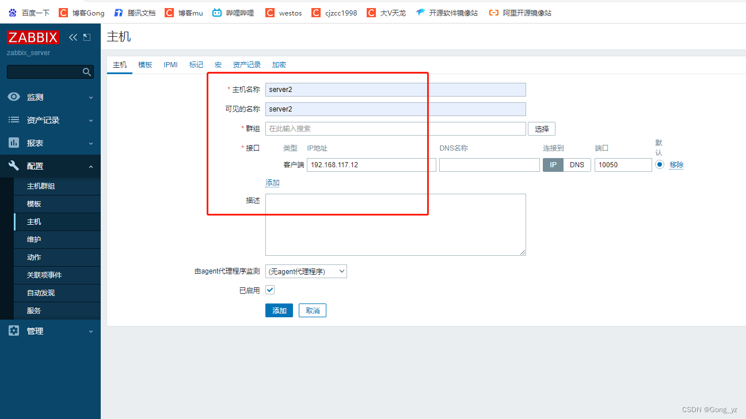Select the 默认 interface radio button
746x419 pixels.
660,164
